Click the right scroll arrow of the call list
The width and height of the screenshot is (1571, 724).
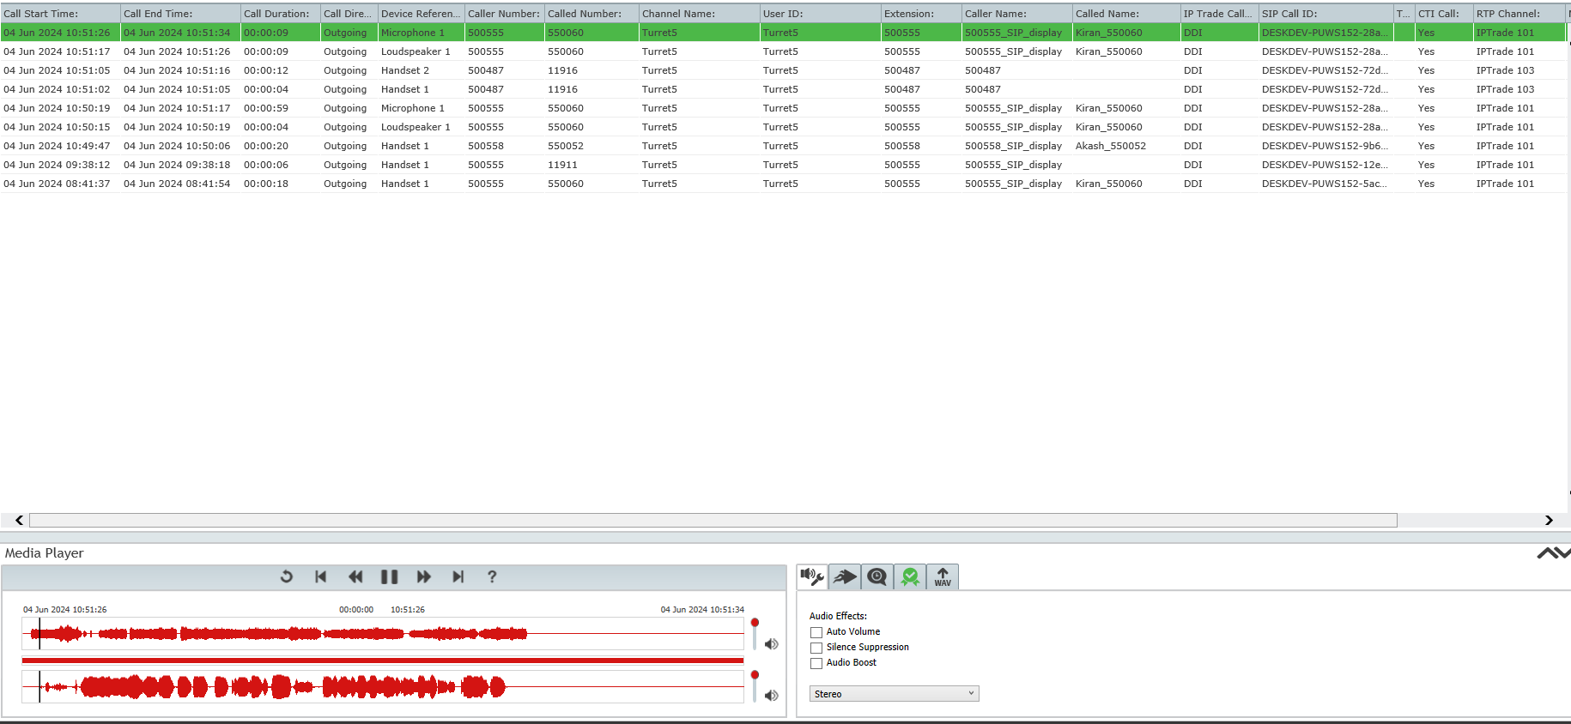coord(1549,520)
